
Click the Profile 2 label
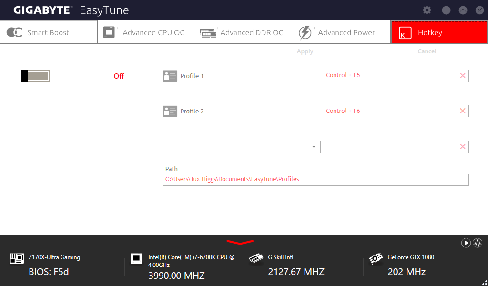click(192, 111)
